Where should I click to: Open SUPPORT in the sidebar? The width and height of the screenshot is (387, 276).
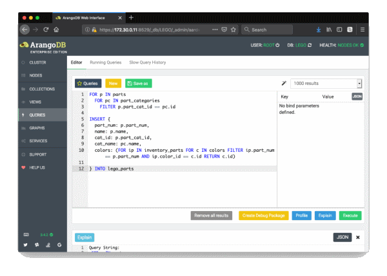[43, 154]
